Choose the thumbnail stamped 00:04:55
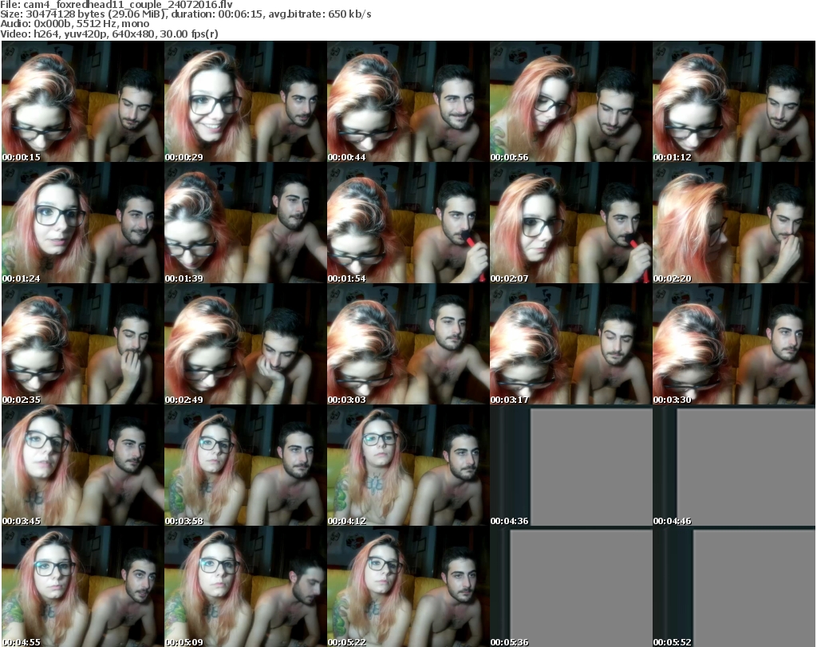 [x=82, y=587]
